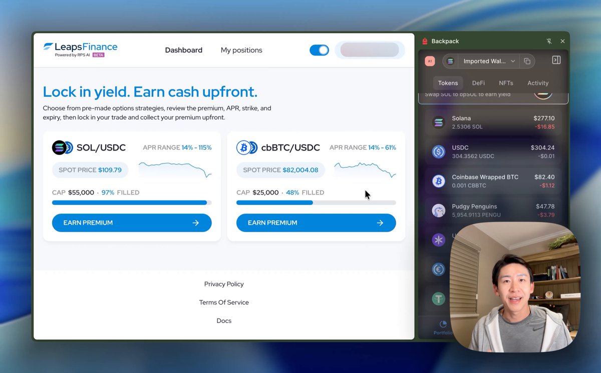Click the spot price $82,004.08
This screenshot has width=601, height=373.
click(300, 170)
